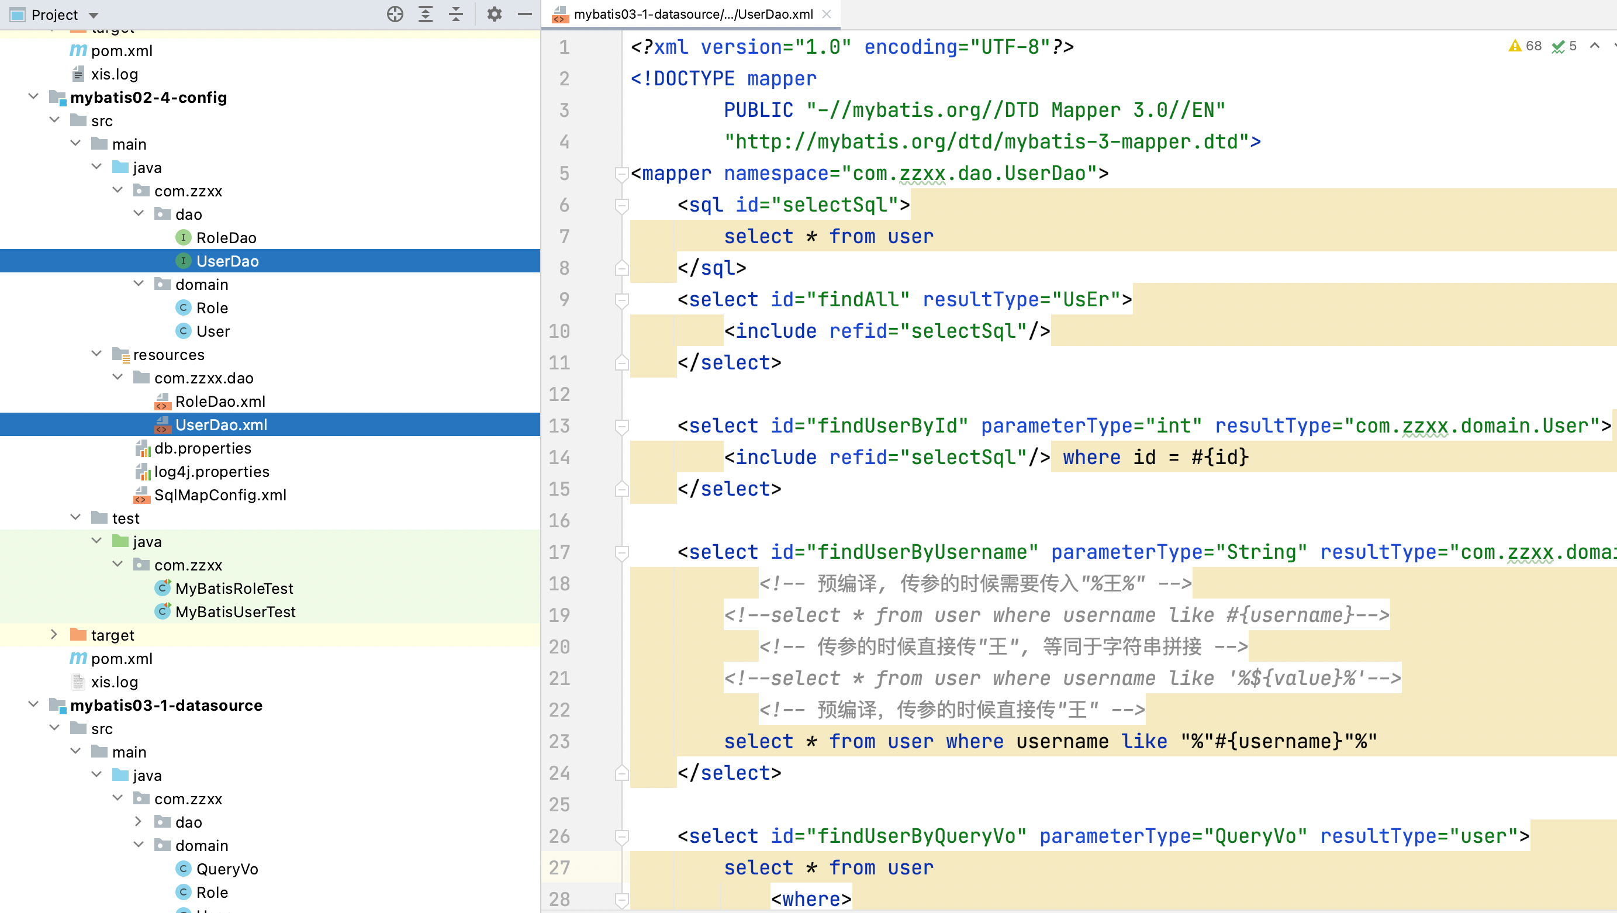Click the #{id} parameter on line 14
The height and width of the screenshot is (913, 1617).
coord(1220,457)
